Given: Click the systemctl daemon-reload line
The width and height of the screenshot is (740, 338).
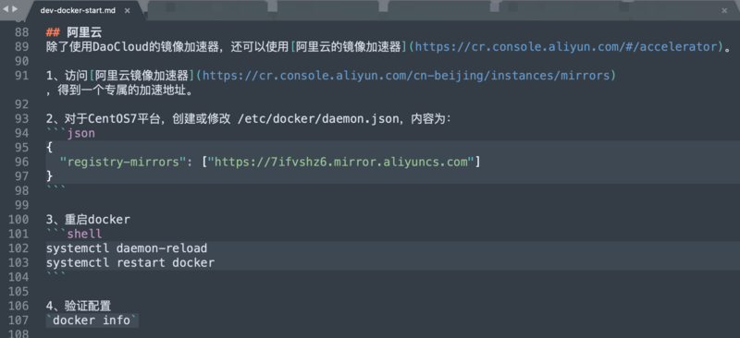Looking at the screenshot, I should pos(127,248).
